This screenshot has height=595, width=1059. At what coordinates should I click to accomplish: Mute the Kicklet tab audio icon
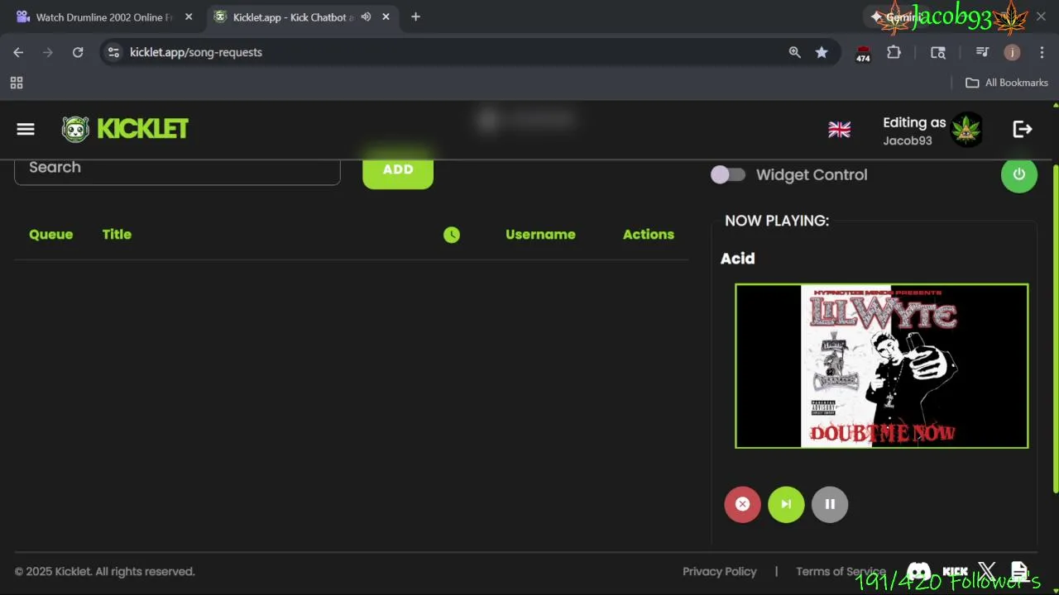click(x=366, y=17)
